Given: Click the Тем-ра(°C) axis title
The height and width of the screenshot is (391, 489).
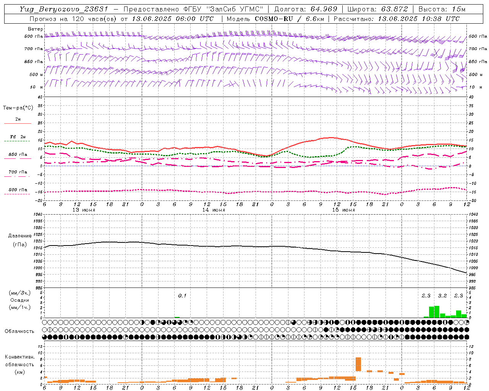Looking at the screenshot, I should 18,108.
